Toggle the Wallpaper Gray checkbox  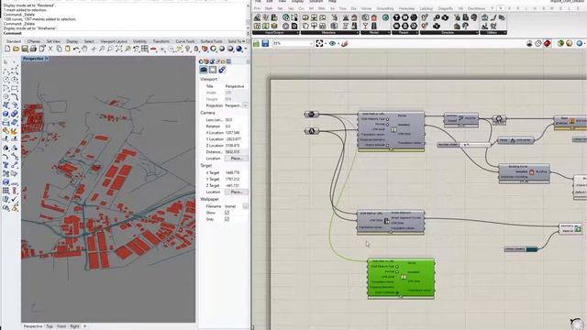click(x=227, y=219)
